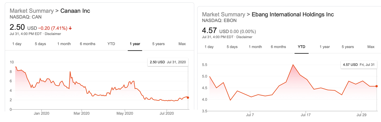Click the red down arrow beside Canaan change
This screenshot has height=122, width=381.
(70, 28)
